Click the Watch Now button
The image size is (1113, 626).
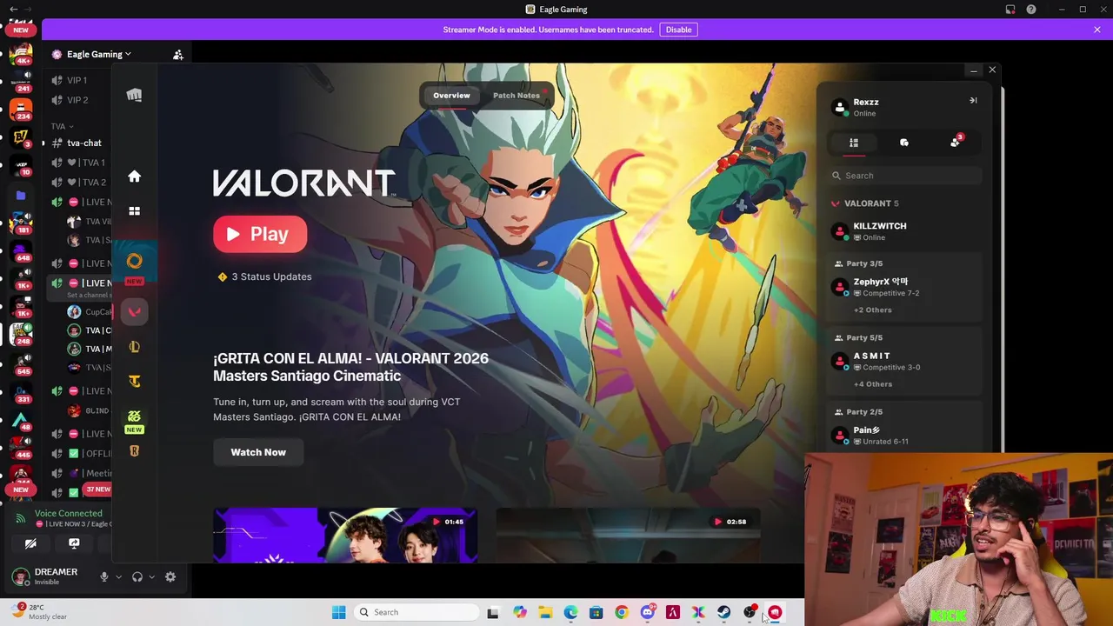[x=258, y=452]
